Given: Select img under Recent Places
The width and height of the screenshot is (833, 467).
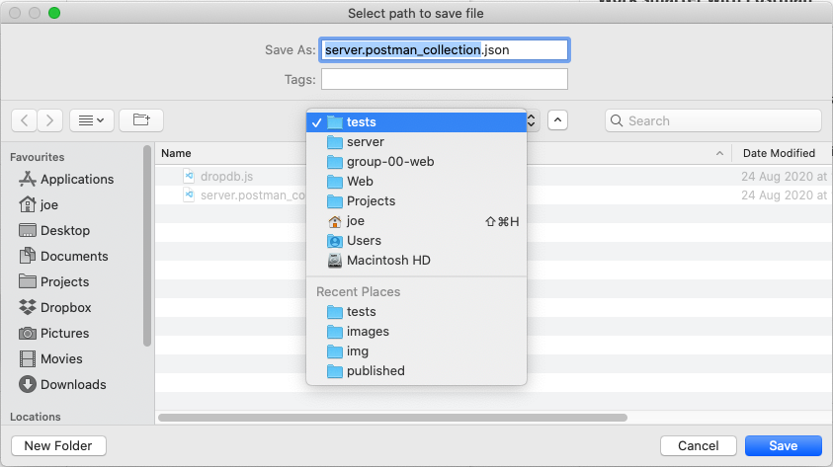Looking at the screenshot, I should pos(416,350).
